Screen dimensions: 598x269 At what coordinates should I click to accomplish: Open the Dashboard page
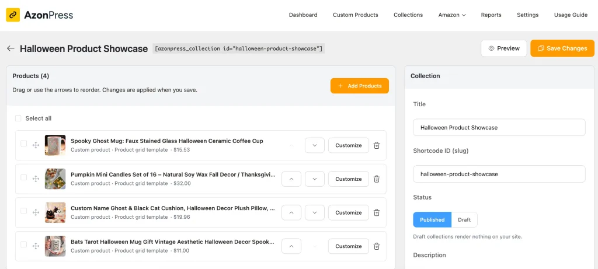303,15
